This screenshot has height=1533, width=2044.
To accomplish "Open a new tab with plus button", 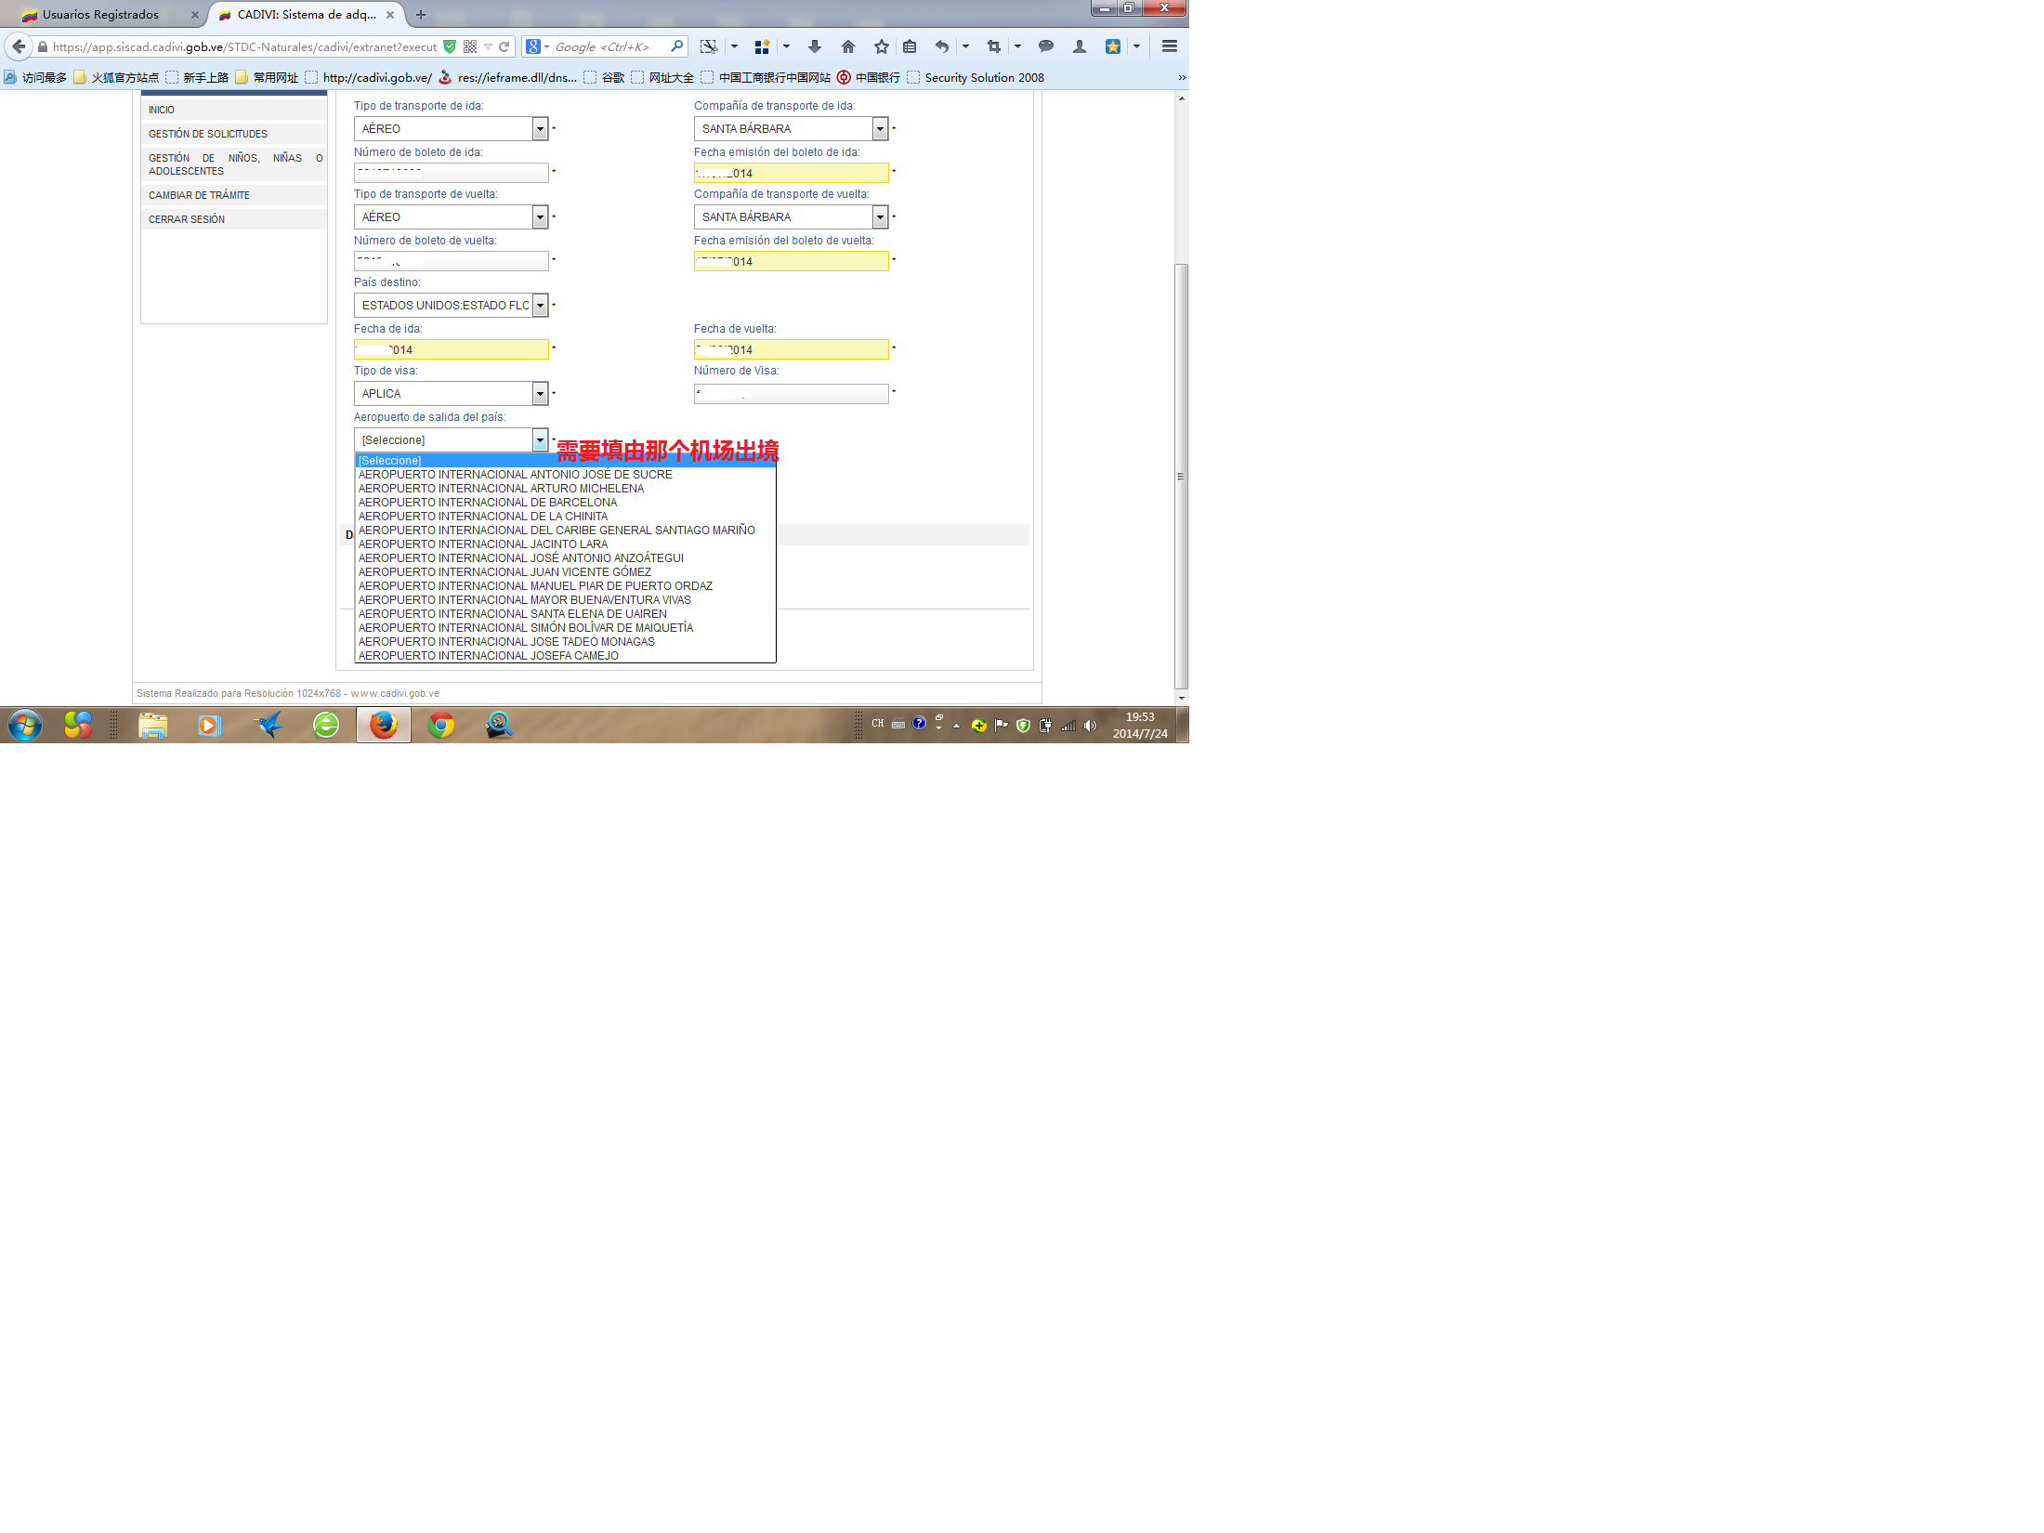I will [x=421, y=15].
